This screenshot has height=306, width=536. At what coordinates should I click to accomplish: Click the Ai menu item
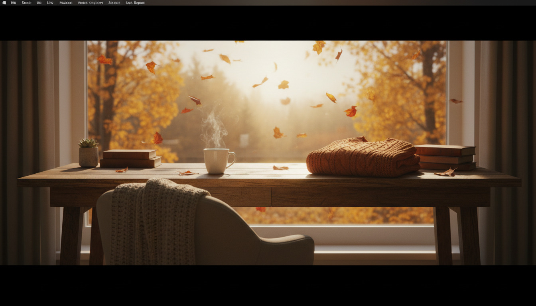(39, 3)
